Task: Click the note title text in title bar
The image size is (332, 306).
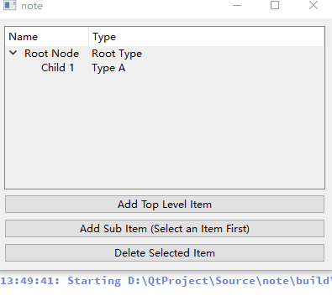Action: [x=32, y=6]
